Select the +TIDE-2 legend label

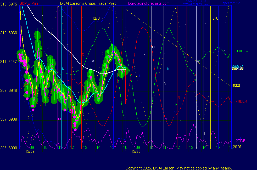(x=242, y=51)
